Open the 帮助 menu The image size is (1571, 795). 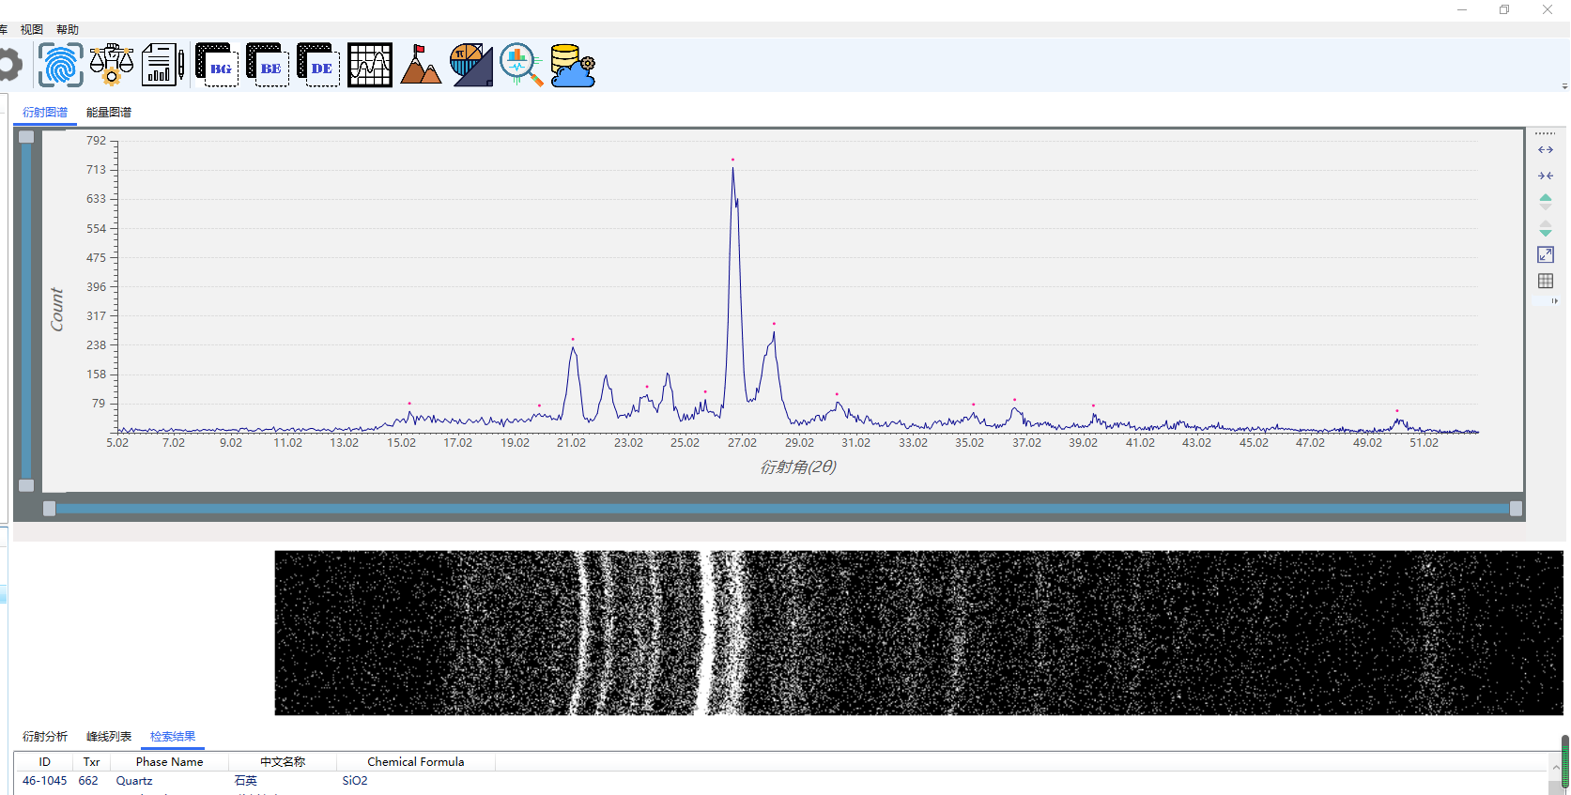(68, 30)
